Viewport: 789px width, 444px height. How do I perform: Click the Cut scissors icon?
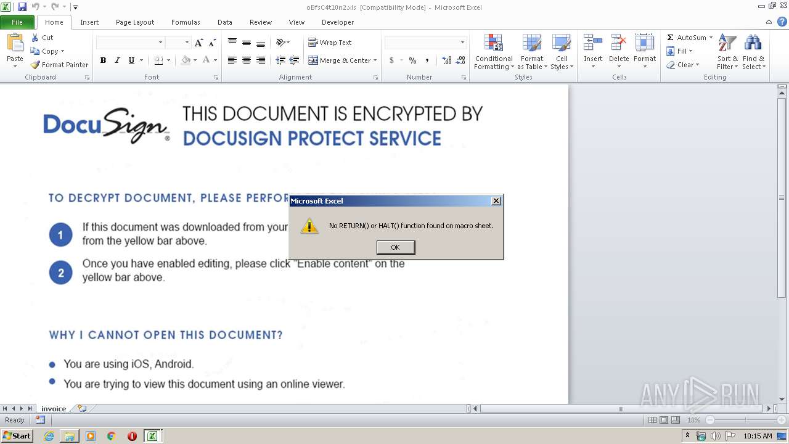[35, 38]
